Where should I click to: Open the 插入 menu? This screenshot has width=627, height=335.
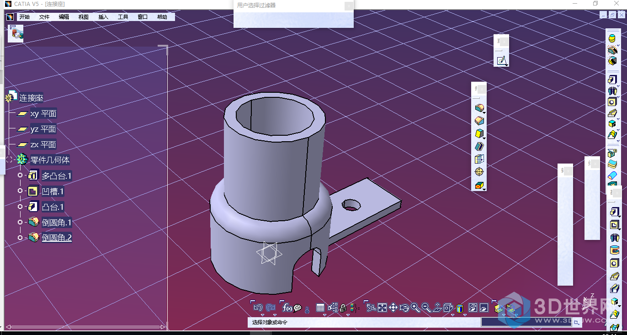coord(103,17)
